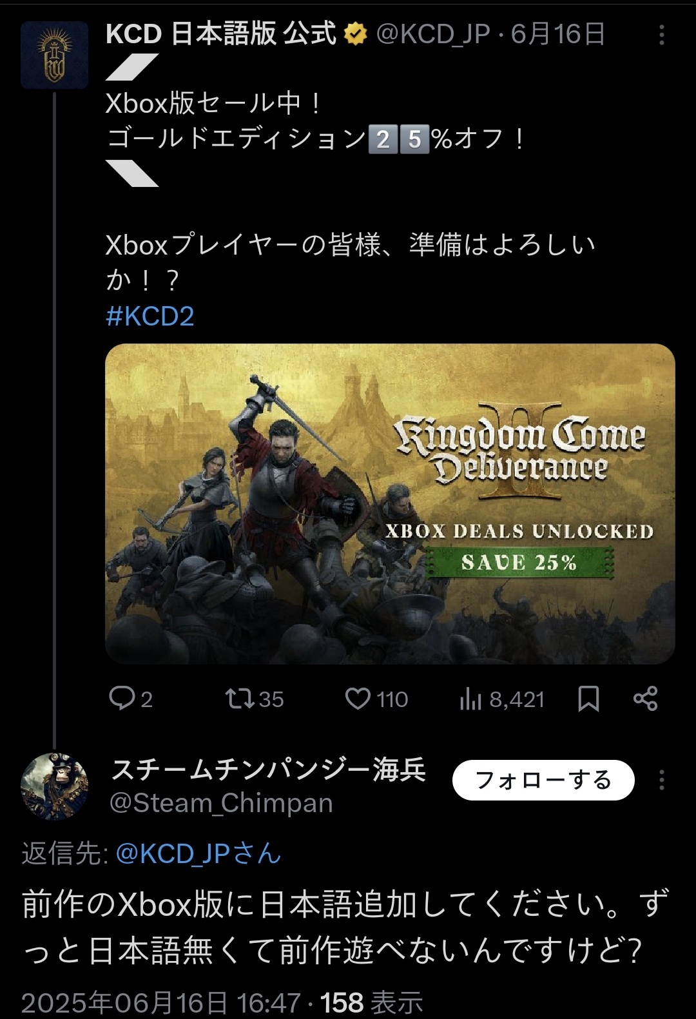This screenshot has height=1019, width=696.
Task: Open the 6月16日 post date link
Action: (558, 34)
